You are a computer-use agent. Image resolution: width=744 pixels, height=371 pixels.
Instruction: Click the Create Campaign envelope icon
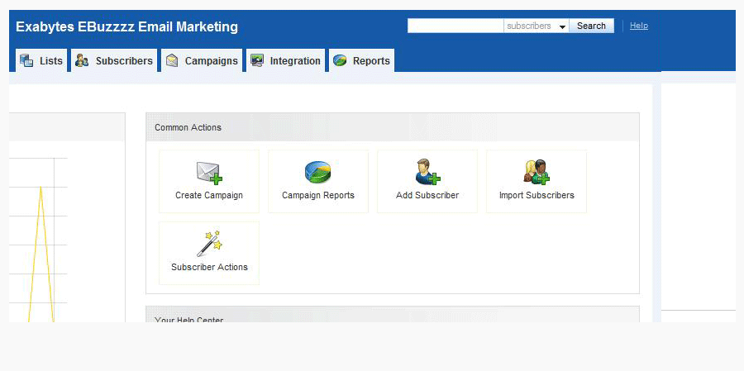click(209, 172)
